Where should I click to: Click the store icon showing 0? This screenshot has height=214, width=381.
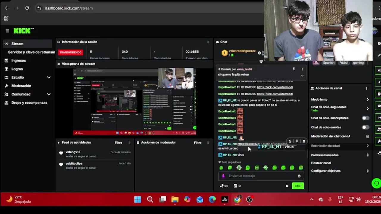pyautogui.click(x=237, y=186)
